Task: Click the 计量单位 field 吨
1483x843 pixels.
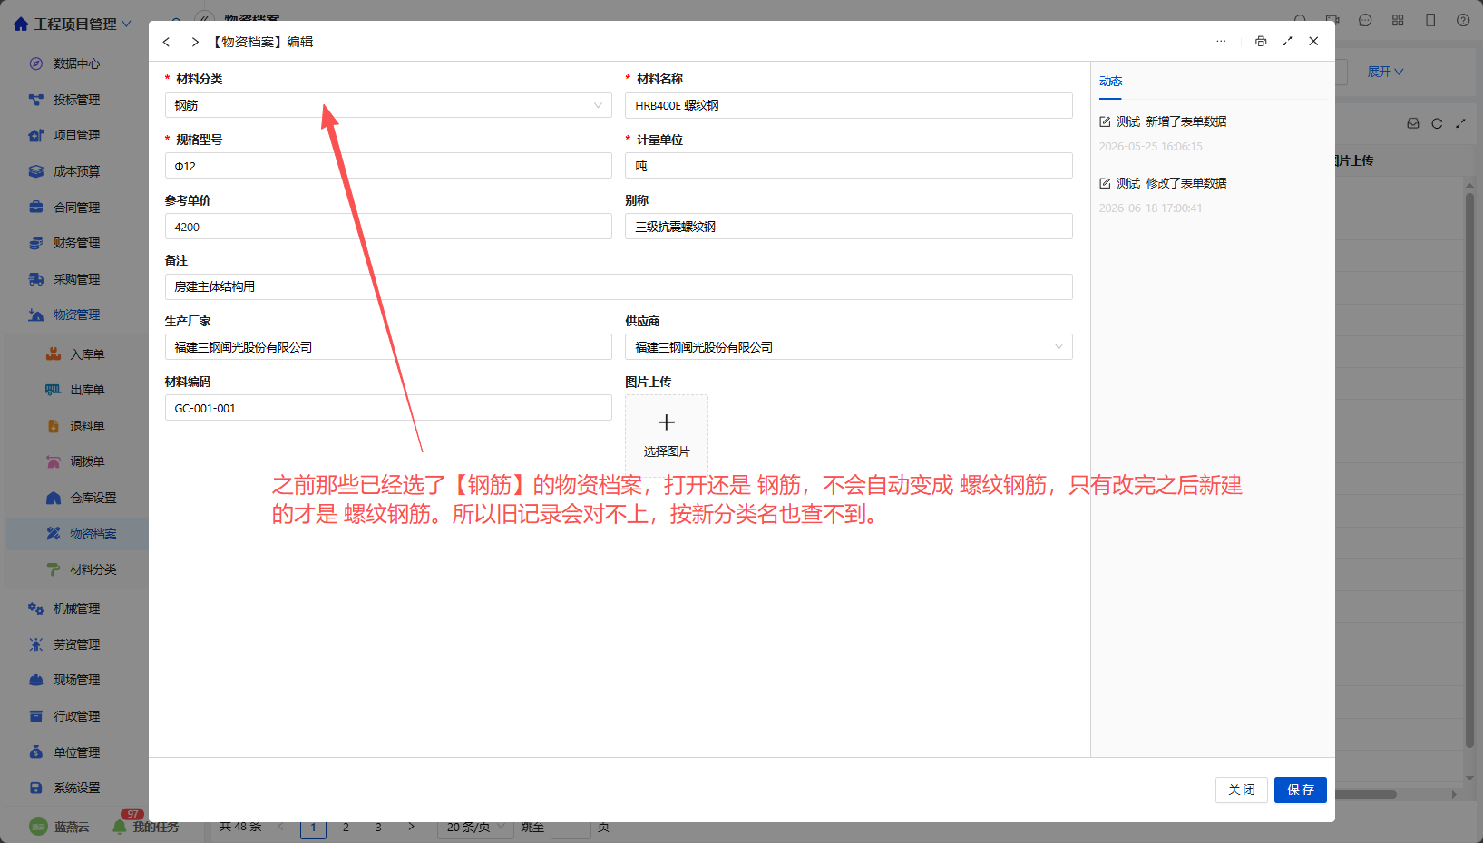Action: click(849, 166)
